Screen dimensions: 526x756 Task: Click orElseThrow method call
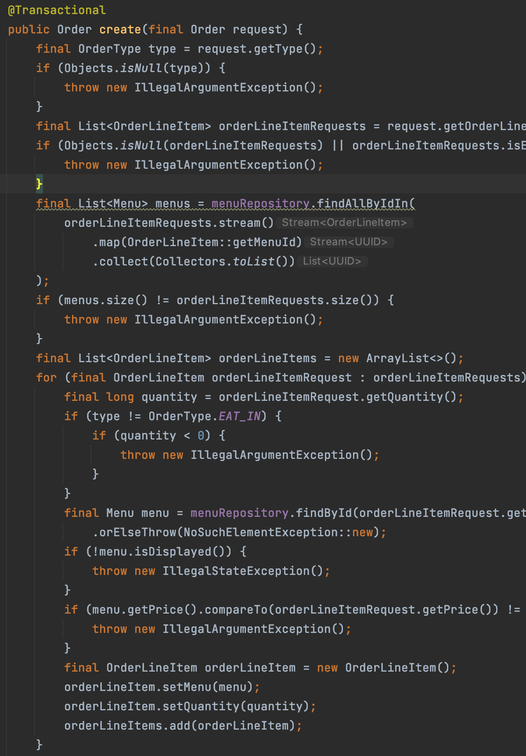137,532
